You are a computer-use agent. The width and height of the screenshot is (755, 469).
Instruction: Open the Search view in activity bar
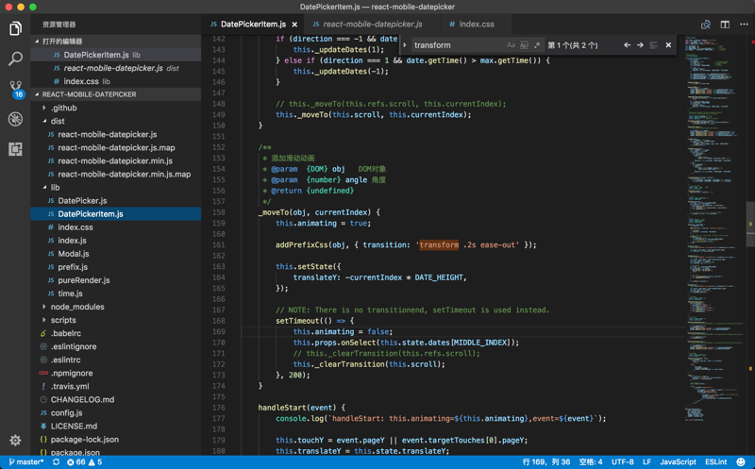15,59
